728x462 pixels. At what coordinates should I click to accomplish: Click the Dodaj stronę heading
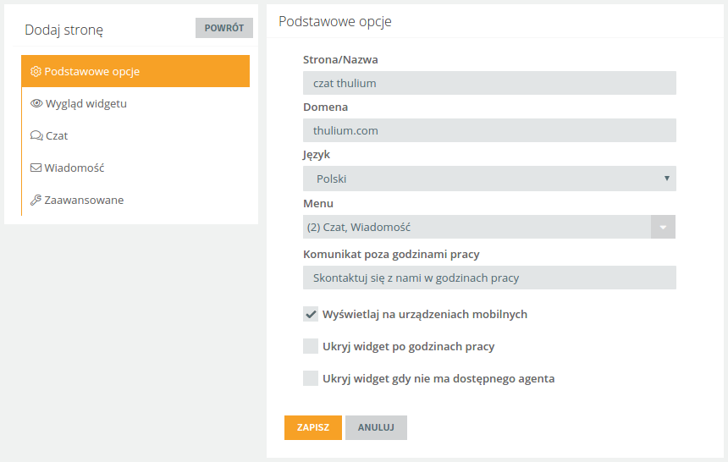point(64,30)
